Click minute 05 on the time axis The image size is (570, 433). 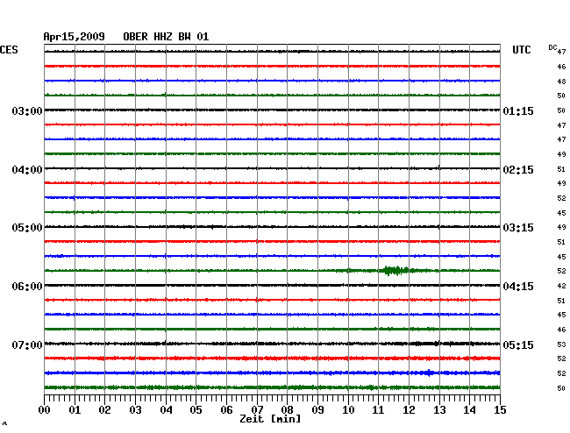click(x=196, y=410)
